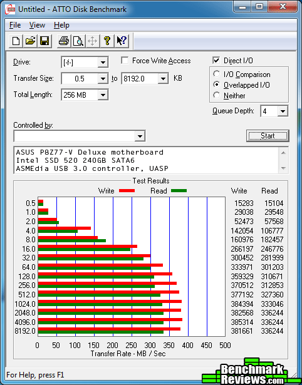Click the four-arrow move toolbar icon
The image size is (302, 385).
(92, 41)
